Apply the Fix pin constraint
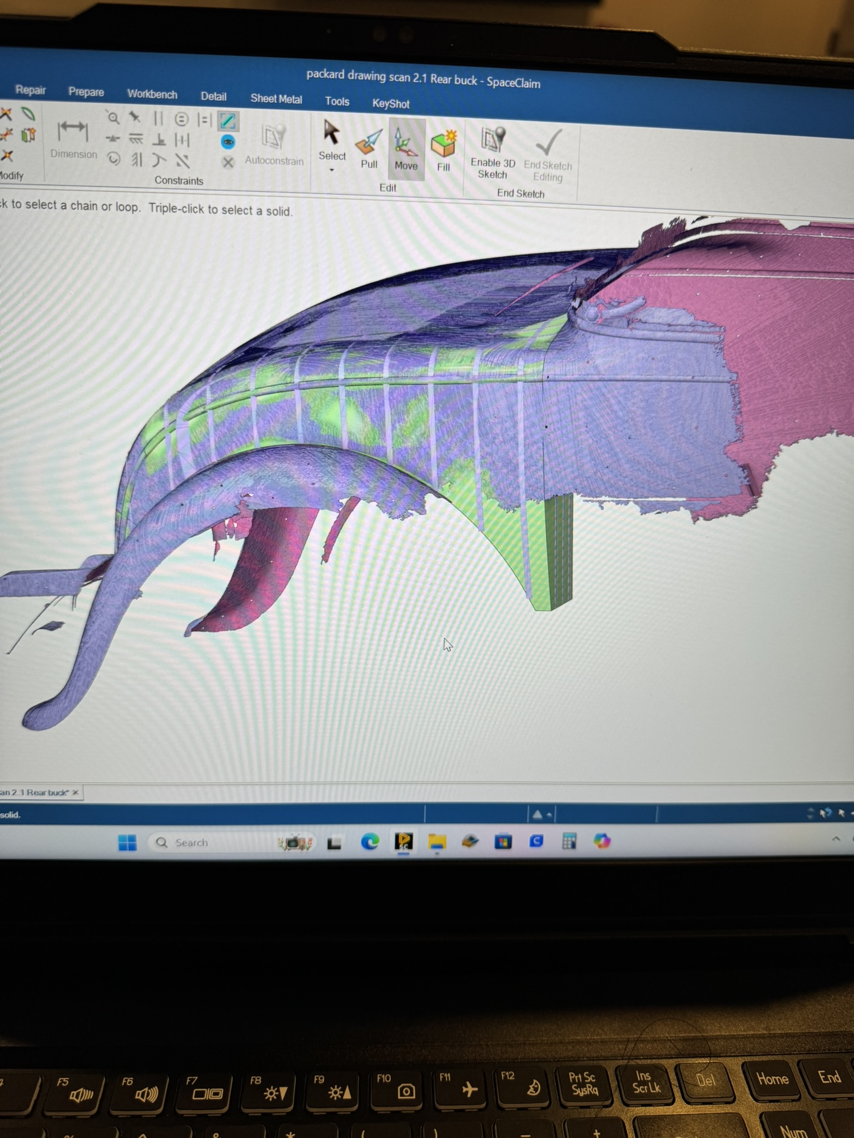The height and width of the screenshot is (1138, 854). [135, 117]
